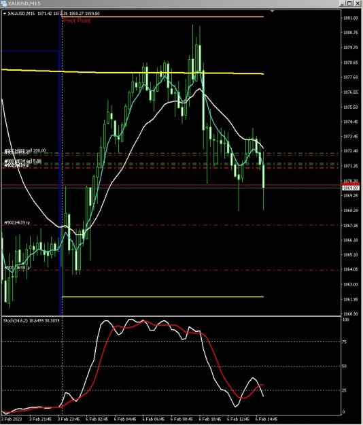
Task: Click the 75 level on stochastic scale
Action: coord(345,342)
